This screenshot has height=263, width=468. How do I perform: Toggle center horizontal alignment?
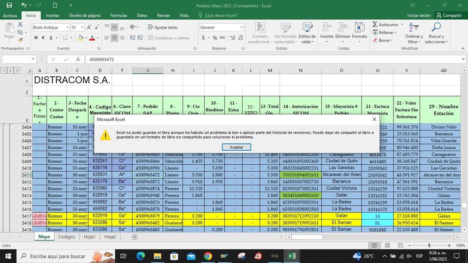pyautogui.click(x=114, y=38)
